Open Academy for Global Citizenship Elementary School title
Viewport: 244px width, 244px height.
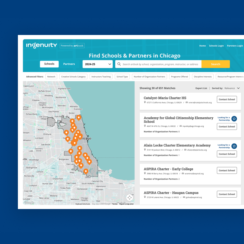(x=178, y=120)
